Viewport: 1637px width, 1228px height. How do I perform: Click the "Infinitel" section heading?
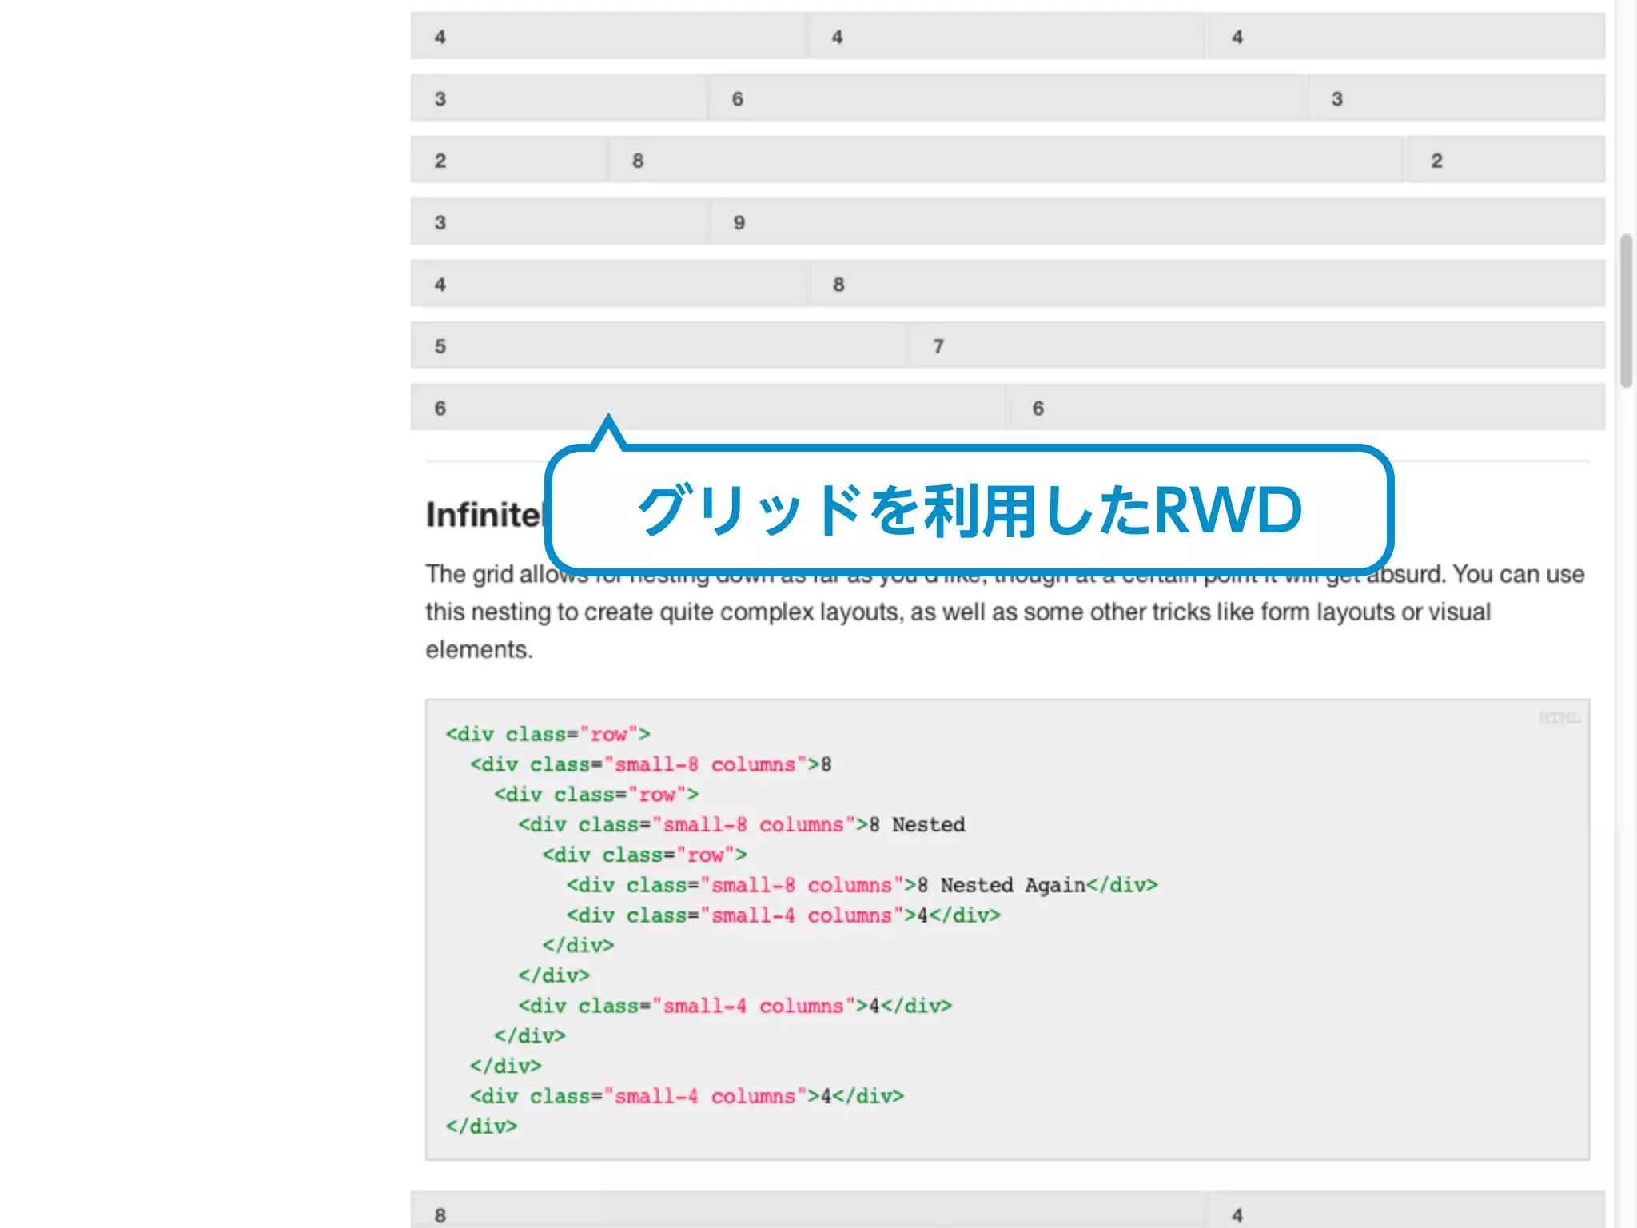[484, 515]
